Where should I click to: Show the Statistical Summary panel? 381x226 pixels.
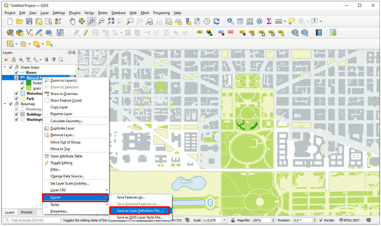(x=269, y=21)
